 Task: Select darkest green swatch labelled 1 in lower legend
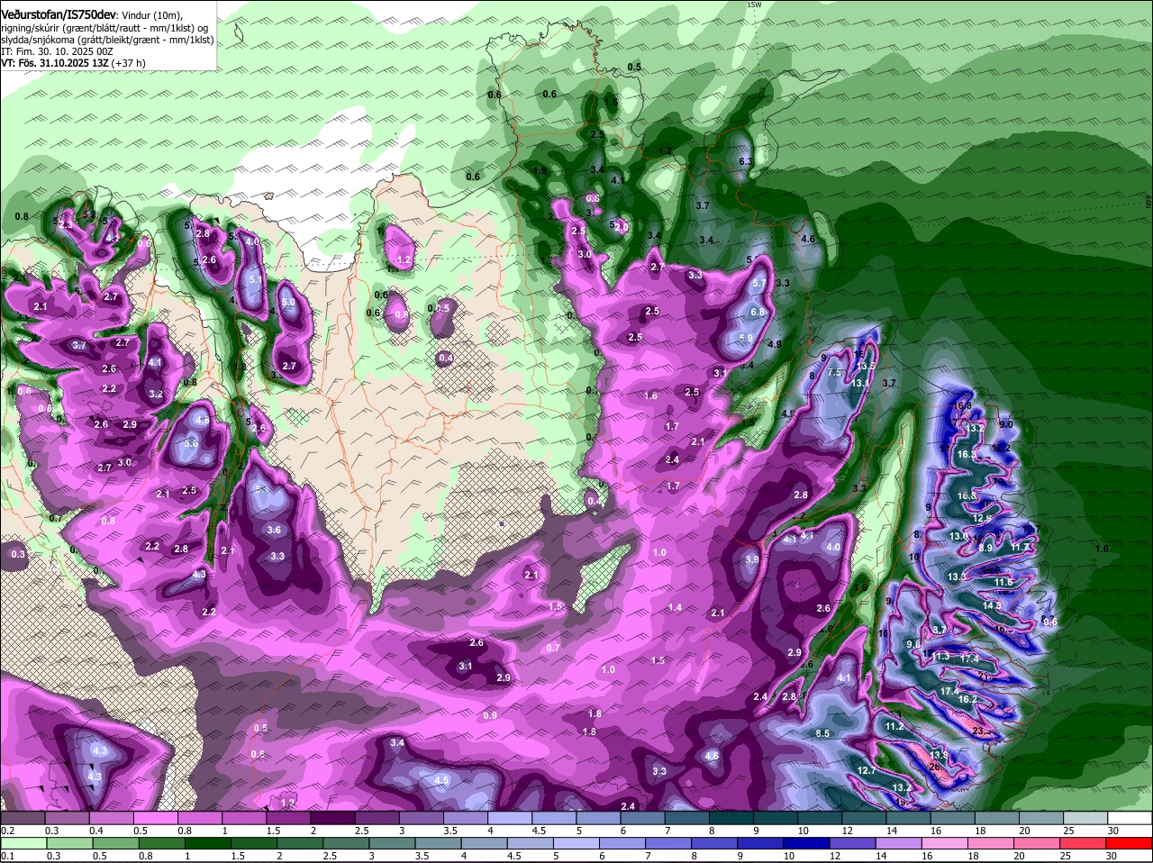pos(207,843)
